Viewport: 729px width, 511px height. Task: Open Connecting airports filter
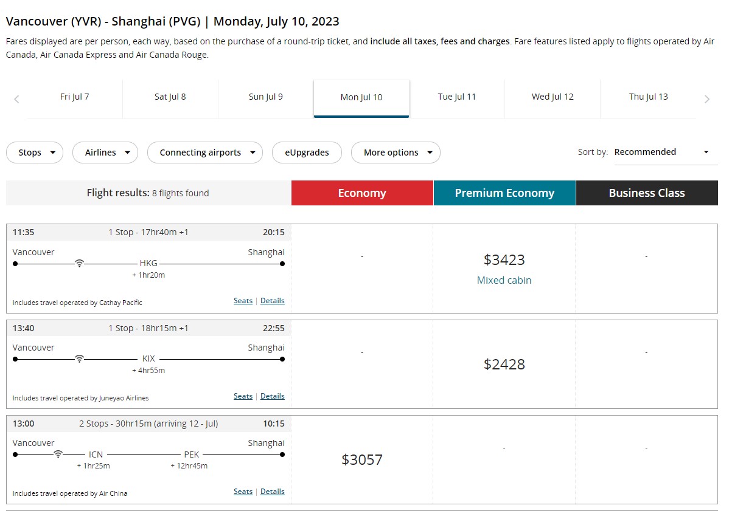[x=205, y=153]
